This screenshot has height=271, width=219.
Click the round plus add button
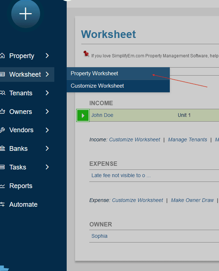26,14
